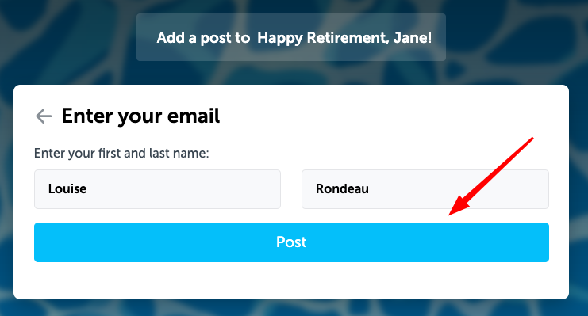Click the red annotation arrow head
This screenshot has height=316, width=588.
(458, 207)
